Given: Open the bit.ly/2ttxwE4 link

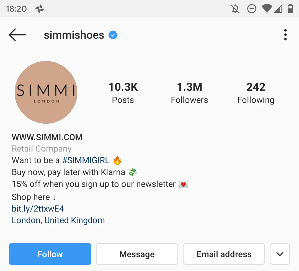Looking at the screenshot, I should 38,209.
